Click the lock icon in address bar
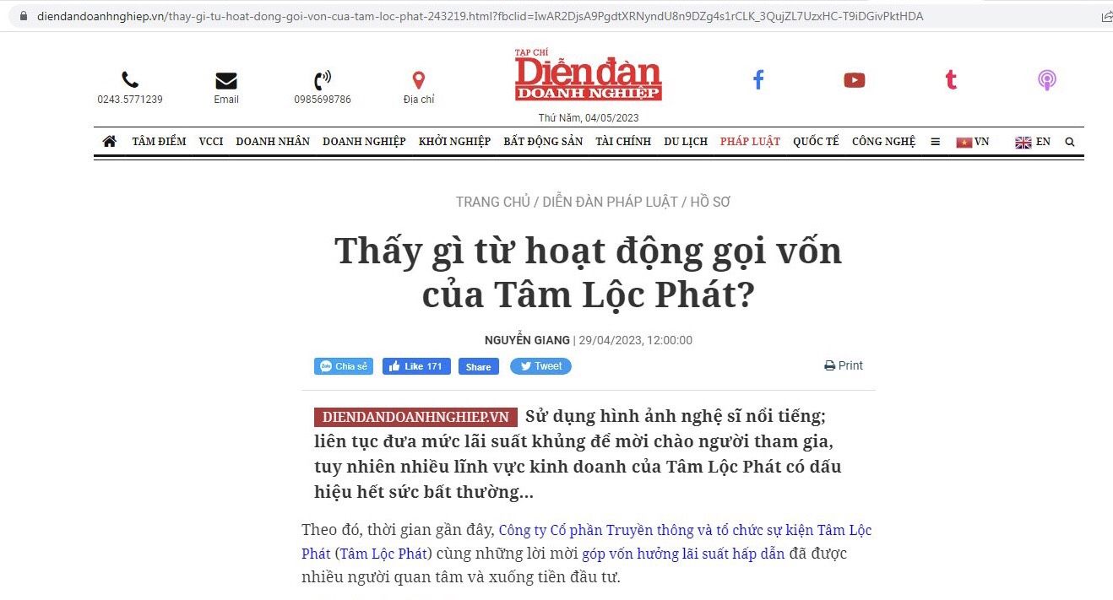Viewport: 1113px width, 600px height. (23, 16)
